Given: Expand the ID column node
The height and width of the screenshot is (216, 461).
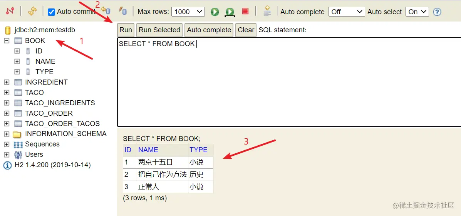Looking at the screenshot, I should [17, 51].
